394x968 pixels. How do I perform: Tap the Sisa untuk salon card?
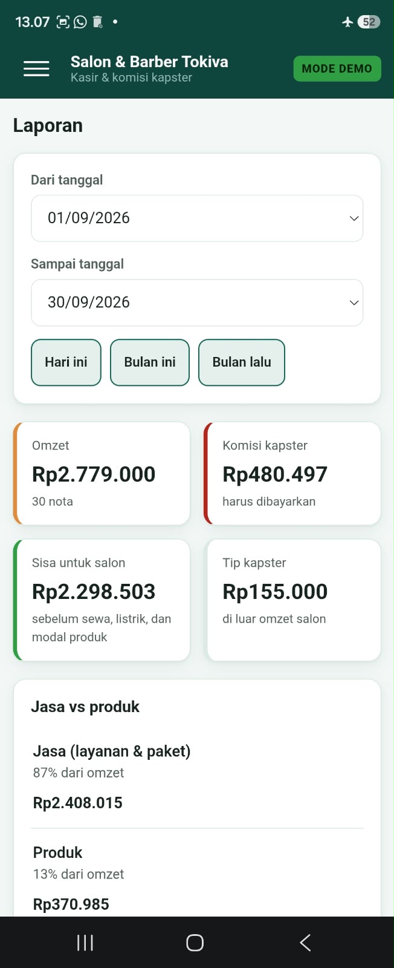point(102,600)
